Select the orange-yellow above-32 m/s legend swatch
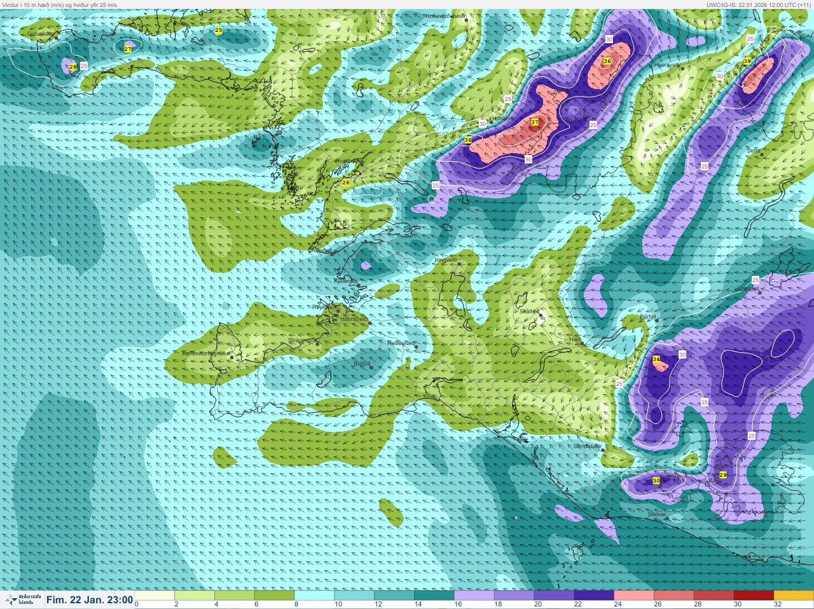Image resolution: width=814 pixels, height=609 pixels. 793,596
